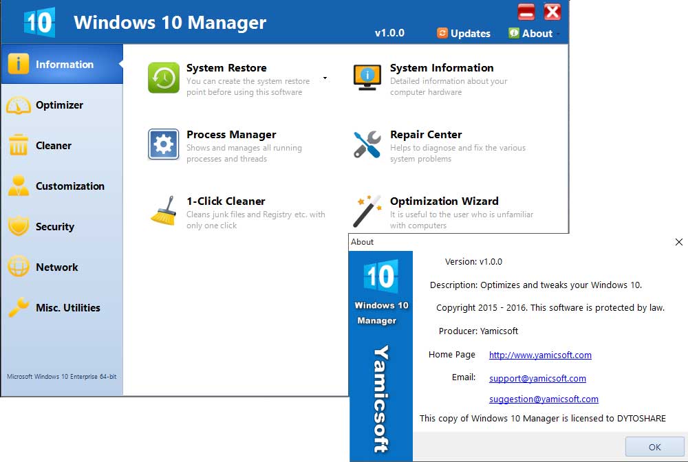Click the Network globe icon
The image size is (688, 462).
(19, 267)
